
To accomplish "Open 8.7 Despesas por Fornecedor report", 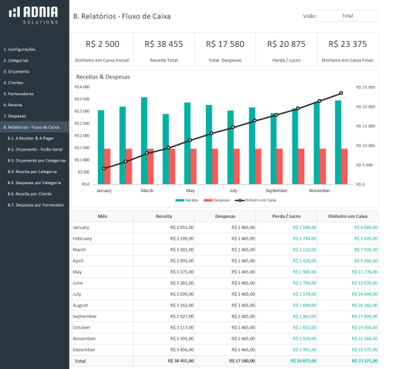I will click(x=36, y=205).
